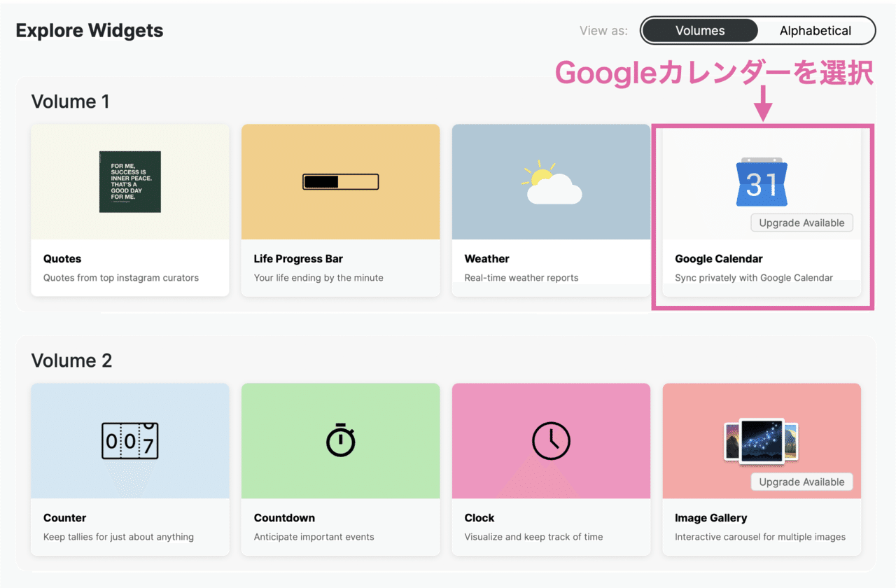Image resolution: width=896 pixels, height=588 pixels.
Task: Click the Volume 2 section heading
Action: click(70, 360)
